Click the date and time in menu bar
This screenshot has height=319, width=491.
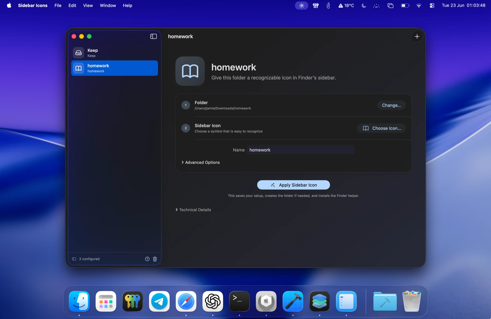pyautogui.click(x=463, y=5)
